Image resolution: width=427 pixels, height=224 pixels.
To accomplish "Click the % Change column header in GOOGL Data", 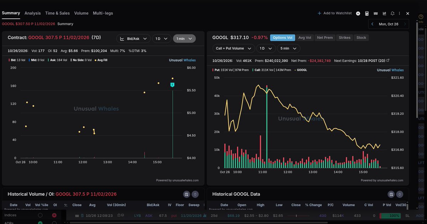I will point(313,205).
